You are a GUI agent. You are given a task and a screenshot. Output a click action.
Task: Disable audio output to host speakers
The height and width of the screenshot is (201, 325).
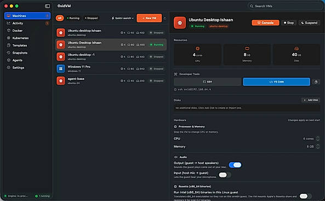235,165
